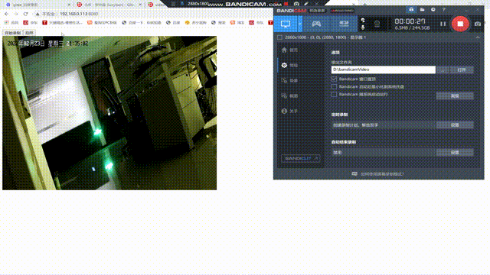Click take photo button above camera feed
This screenshot has height=275, width=490.
(29, 33)
